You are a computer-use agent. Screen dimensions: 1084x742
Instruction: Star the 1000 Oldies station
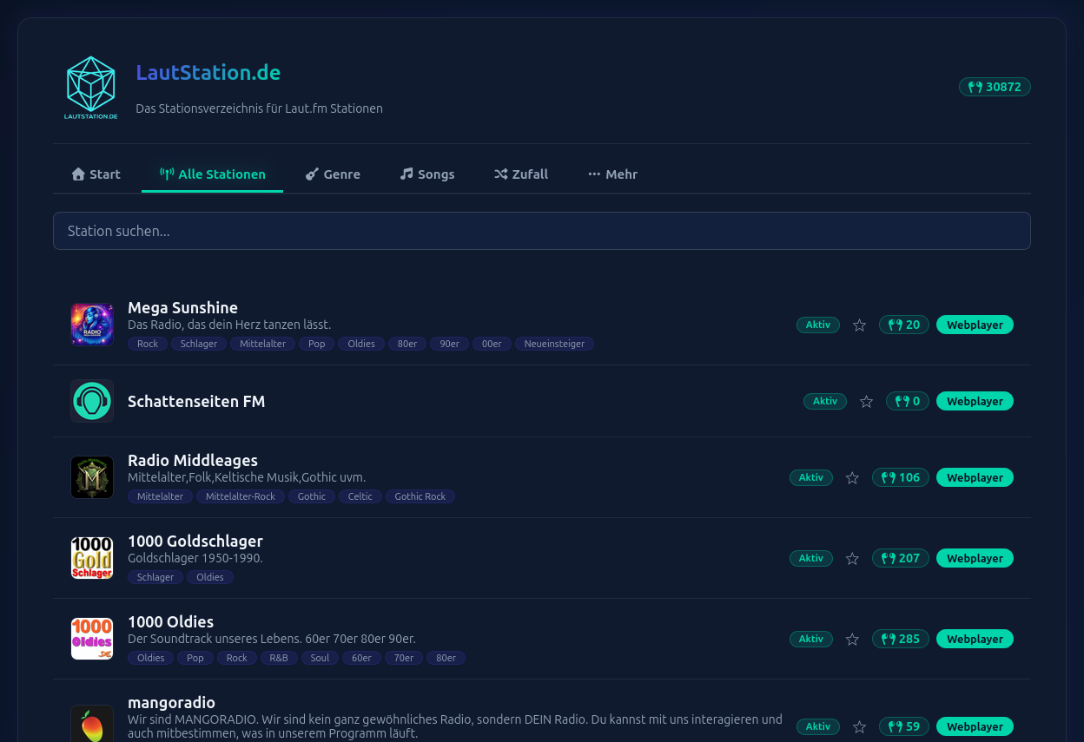coord(852,640)
